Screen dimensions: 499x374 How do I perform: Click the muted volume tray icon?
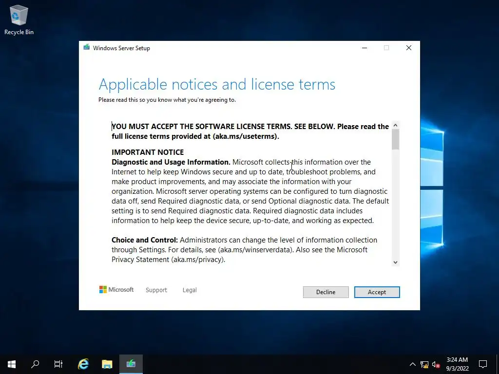pos(436,364)
